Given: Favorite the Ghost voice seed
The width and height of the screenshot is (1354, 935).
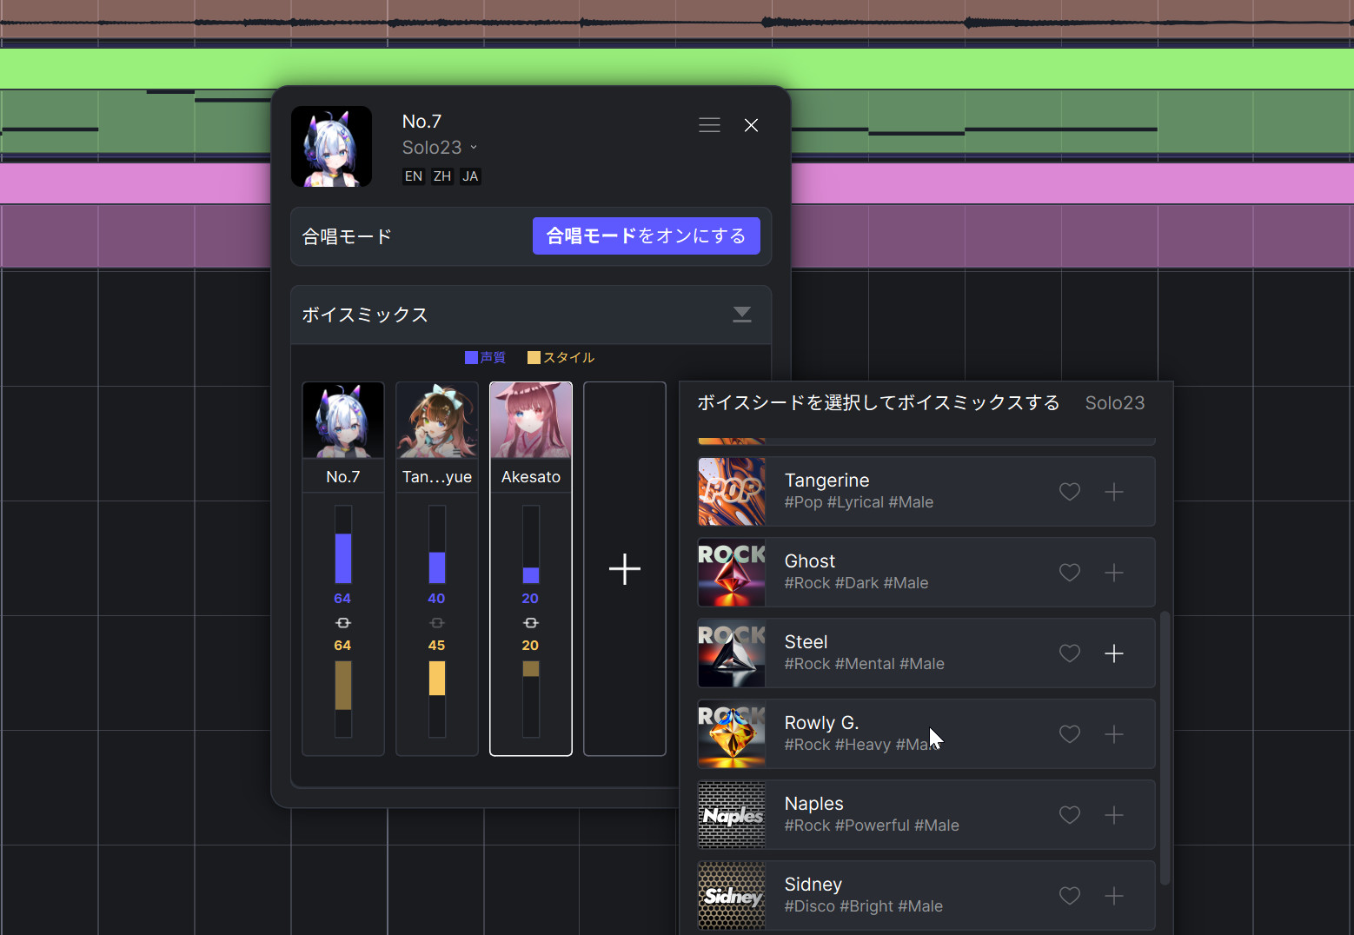Looking at the screenshot, I should [x=1069, y=573].
